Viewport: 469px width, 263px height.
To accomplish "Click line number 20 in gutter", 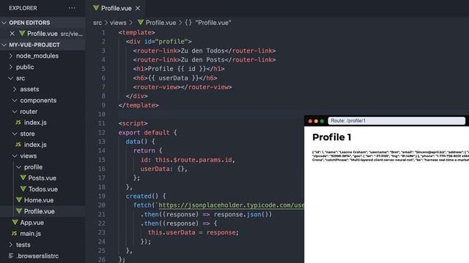I will (102, 205).
